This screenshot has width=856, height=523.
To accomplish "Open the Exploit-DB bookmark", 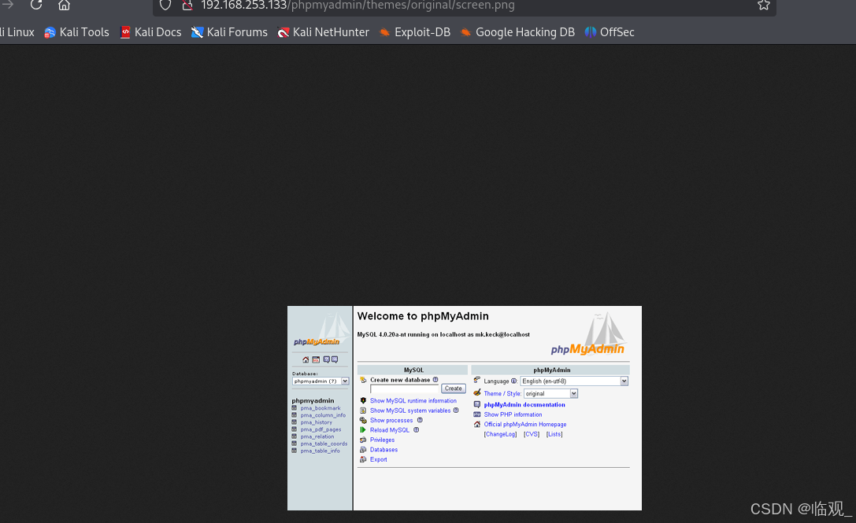I will point(415,32).
